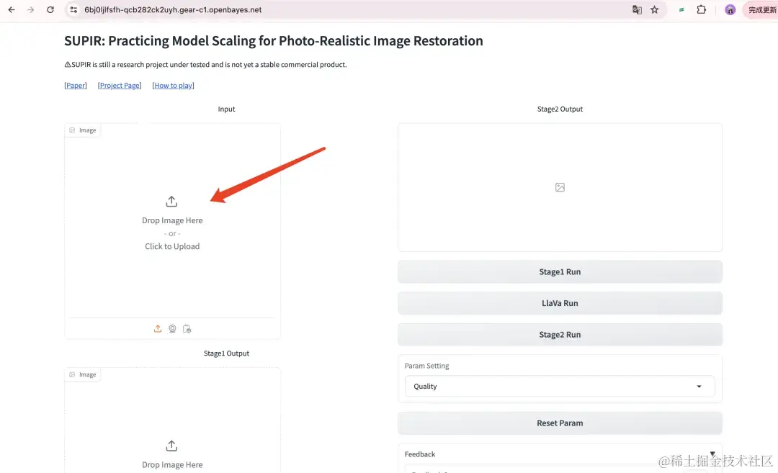Go back with the browser back arrow
Viewport: 778px width, 473px height.
[x=12, y=9]
